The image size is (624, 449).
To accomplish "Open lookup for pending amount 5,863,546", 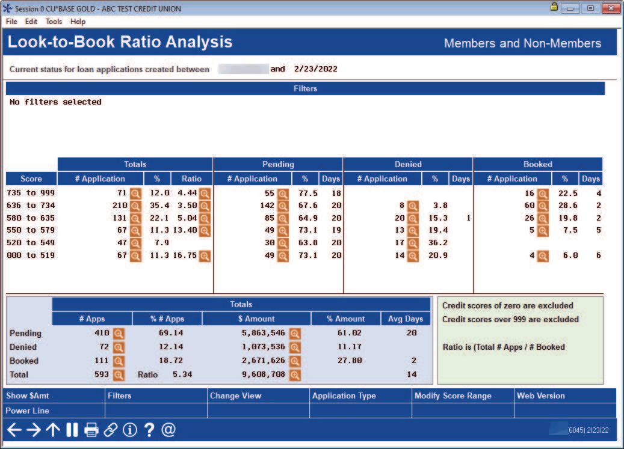I will point(295,334).
